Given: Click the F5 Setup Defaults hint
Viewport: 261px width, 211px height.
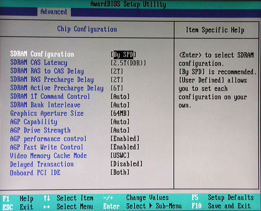Looking at the screenshot, I should click(x=223, y=198).
